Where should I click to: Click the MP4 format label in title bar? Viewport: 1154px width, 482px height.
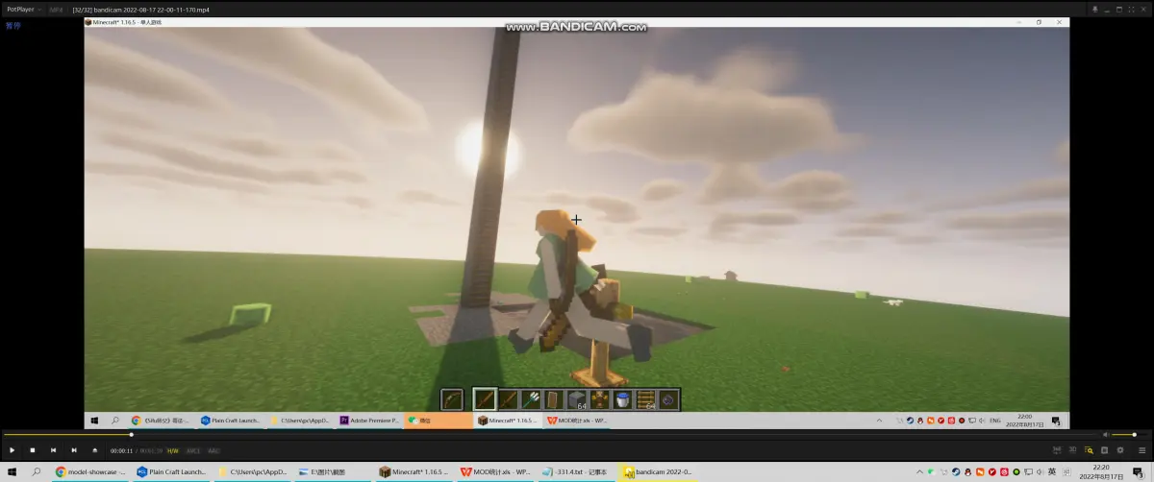click(56, 9)
